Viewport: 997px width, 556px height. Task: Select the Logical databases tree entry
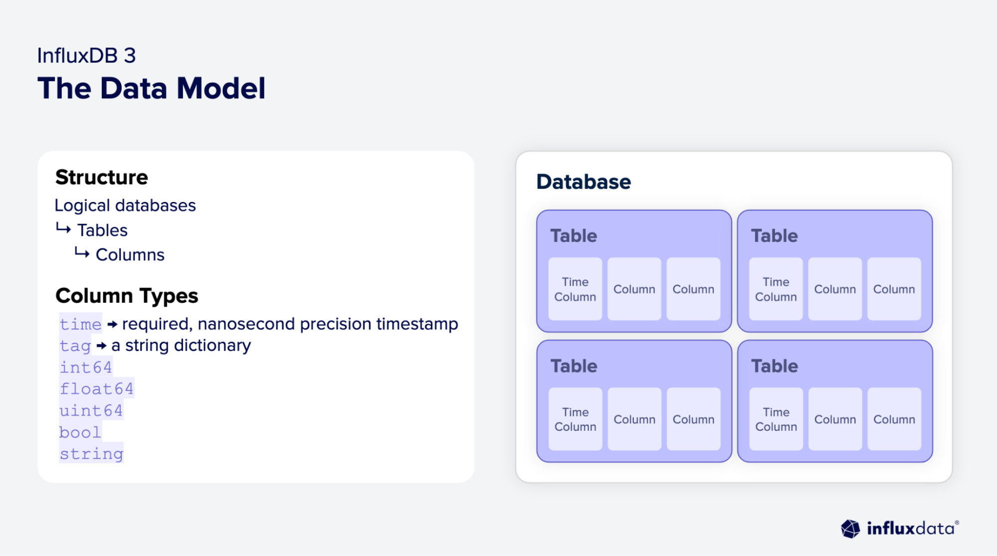click(x=125, y=205)
